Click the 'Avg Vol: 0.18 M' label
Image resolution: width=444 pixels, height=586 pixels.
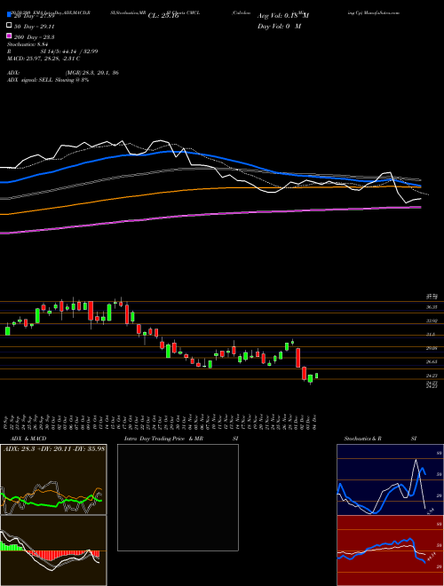pyautogui.click(x=283, y=16)
